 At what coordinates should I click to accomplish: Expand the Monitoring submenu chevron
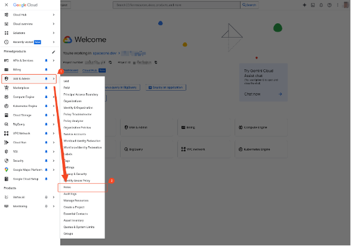pyautogui.click(x=54, y=206)
